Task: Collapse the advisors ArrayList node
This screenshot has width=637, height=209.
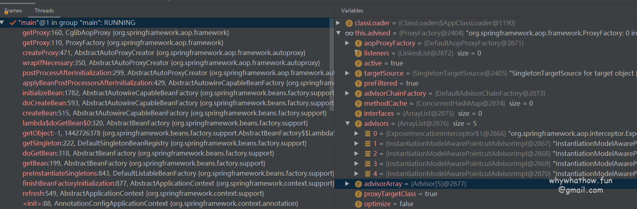Action: pos(348,123)
